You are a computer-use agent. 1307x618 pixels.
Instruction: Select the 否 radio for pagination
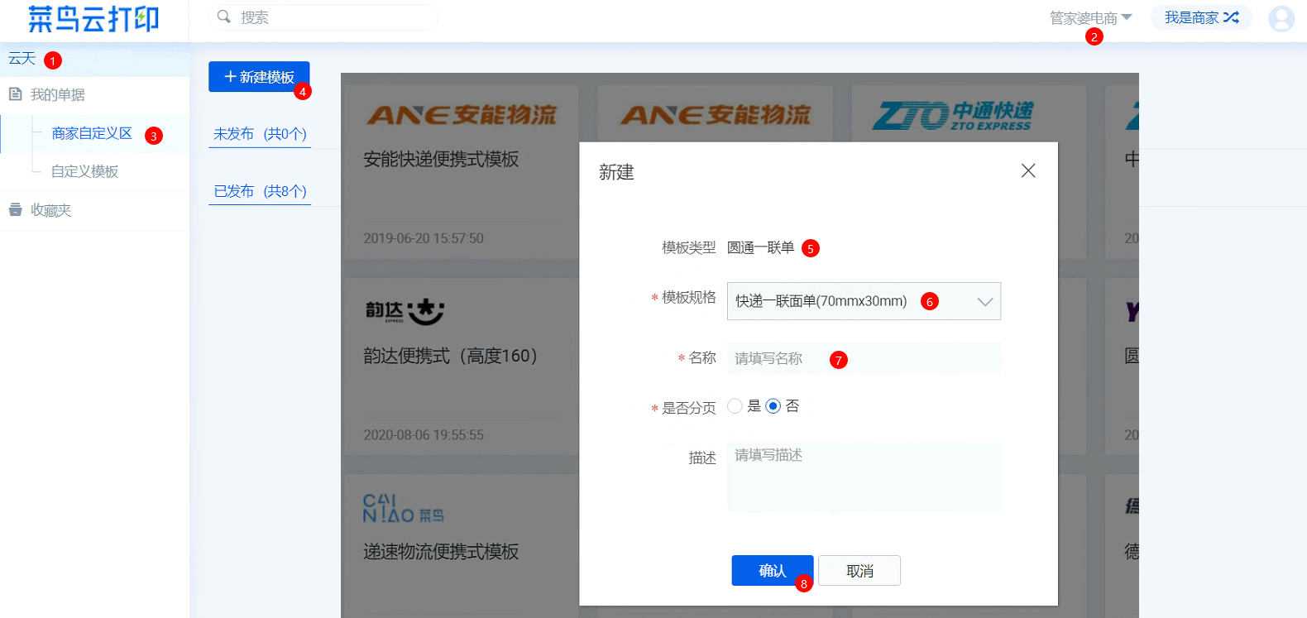(x=773, y=406)
